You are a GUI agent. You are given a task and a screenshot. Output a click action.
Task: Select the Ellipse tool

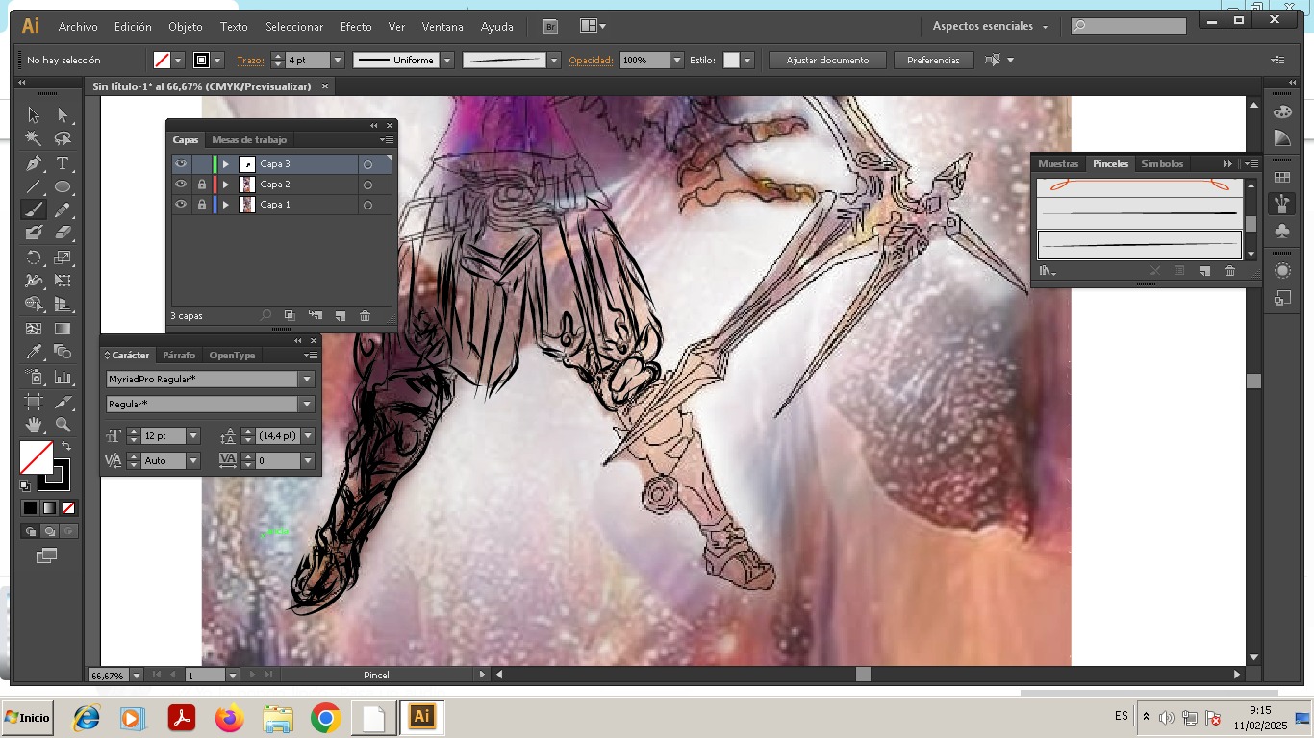[63, 186]
